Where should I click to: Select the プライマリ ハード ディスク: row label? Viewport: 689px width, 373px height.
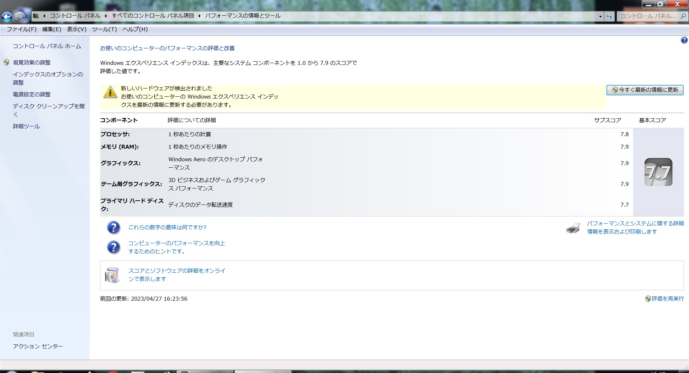click(132, 205)
